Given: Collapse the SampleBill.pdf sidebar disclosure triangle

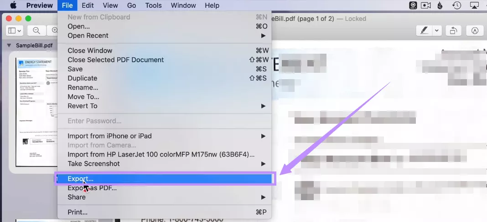Looking at the screenshot, I should 9,45.
